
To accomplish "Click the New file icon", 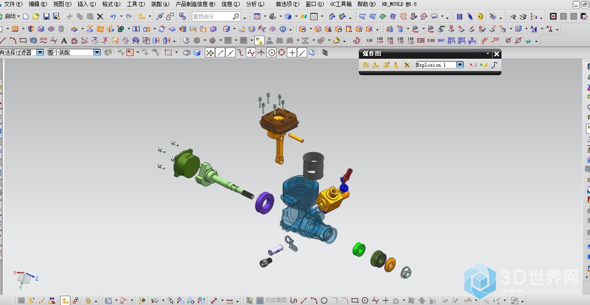I will click(25, 16).
